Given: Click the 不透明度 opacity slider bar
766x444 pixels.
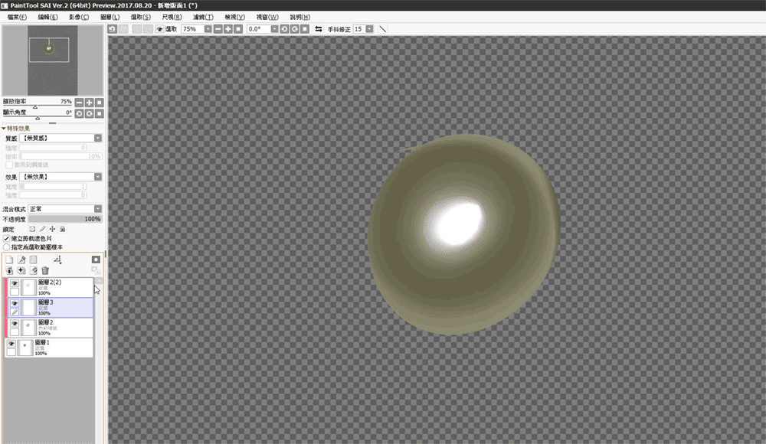Looking at the screenshot, I should coord(65,219).
